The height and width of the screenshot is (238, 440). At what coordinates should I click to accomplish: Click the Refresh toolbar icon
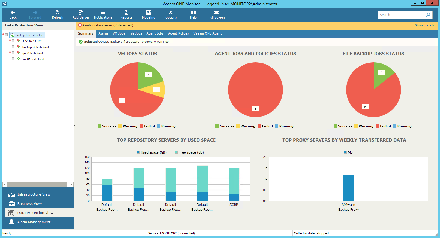coord(58,13)
